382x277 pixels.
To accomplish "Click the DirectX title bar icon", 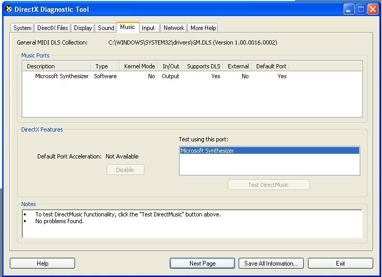I will pyautogui.click(x=9, y=9).
